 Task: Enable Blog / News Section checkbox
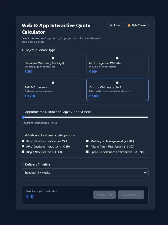[23, 152]
